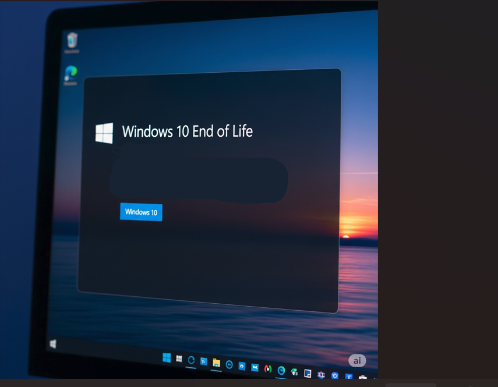Open the blue ring Cortana taskbar icon
The width and height of the screenshot is (498, 387).
[x=191, y=360]
